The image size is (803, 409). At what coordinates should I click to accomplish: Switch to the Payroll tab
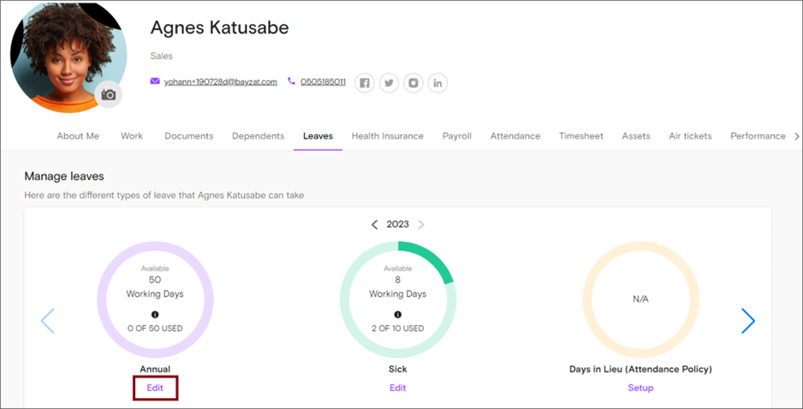pos(457,136)
